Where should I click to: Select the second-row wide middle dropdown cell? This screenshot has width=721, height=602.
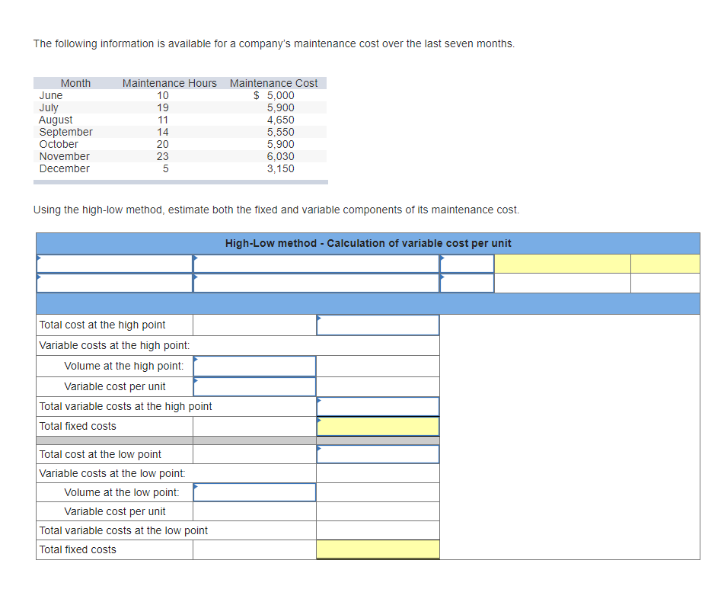(x=317, y=283)
